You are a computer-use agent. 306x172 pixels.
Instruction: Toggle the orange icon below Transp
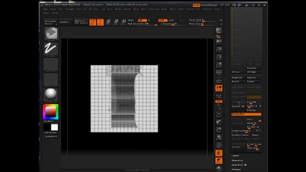point(219,161)
